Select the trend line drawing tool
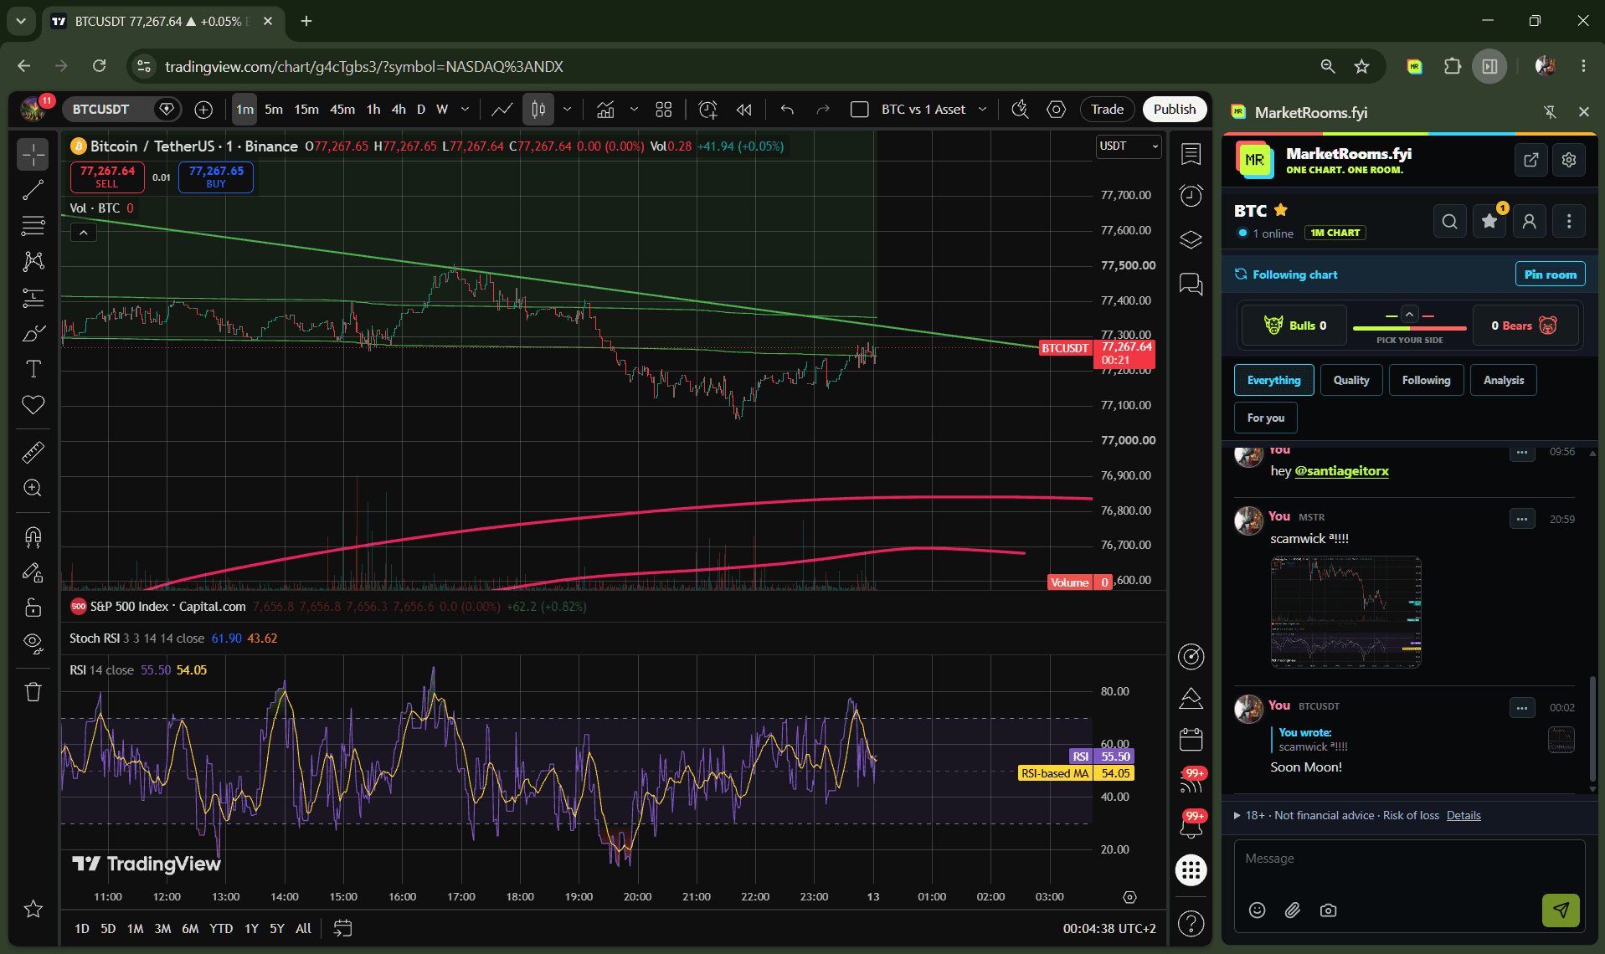 point(33,191)
